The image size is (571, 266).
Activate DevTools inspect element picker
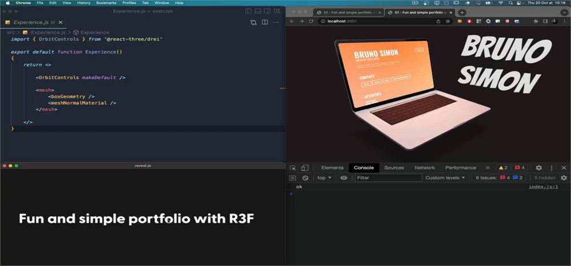[293, 168]
